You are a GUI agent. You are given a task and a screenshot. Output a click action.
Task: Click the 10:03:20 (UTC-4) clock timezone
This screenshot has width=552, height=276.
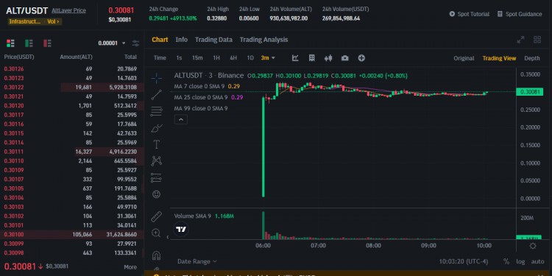[x=464, y=261]
